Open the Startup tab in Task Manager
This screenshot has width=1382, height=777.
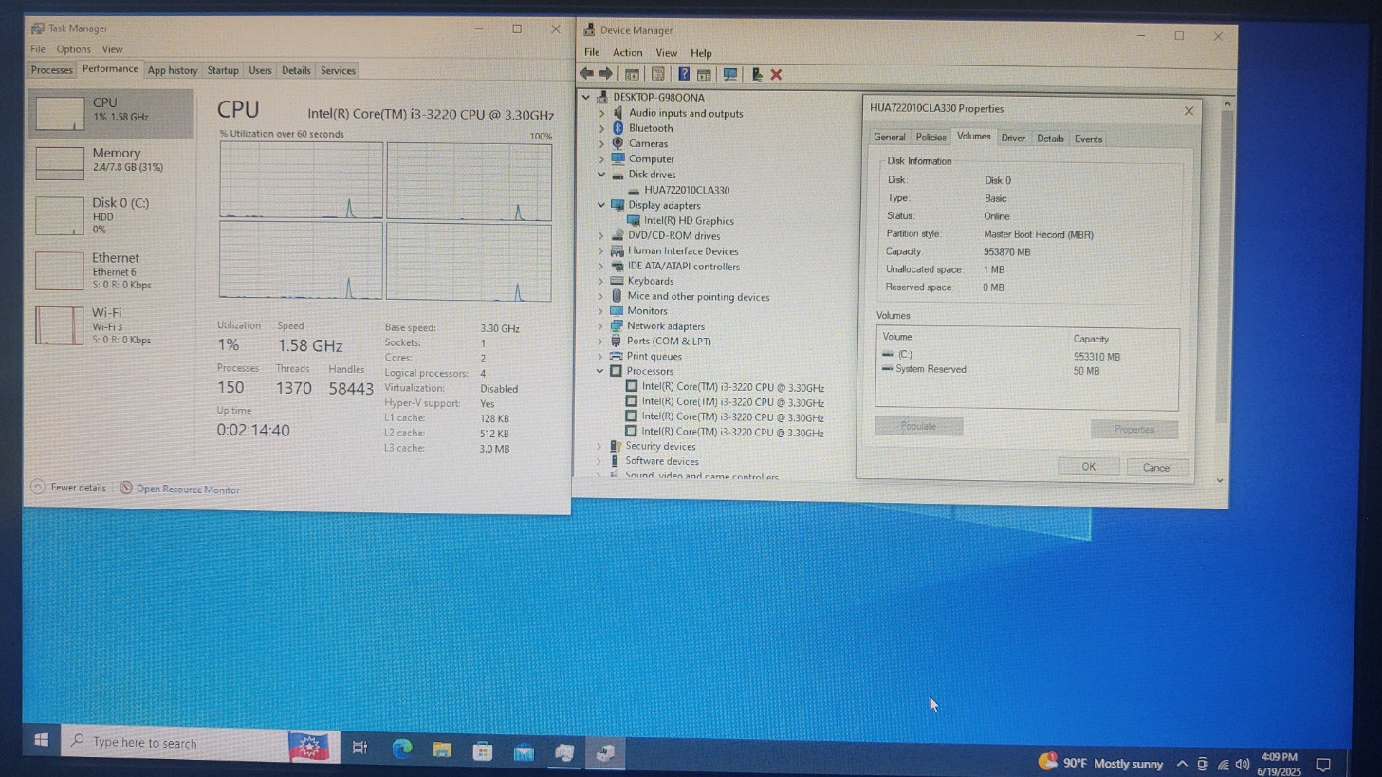[x=223, y=70]
